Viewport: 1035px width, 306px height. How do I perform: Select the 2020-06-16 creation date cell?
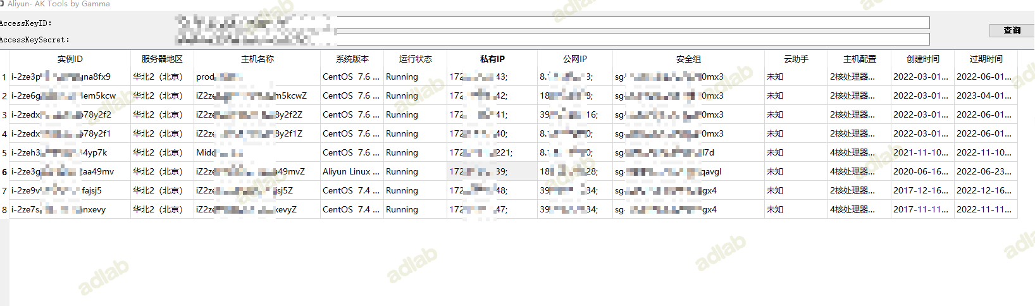921,171
